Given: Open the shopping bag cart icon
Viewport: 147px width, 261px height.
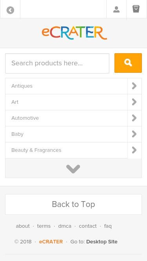Looking at the screenshot, I should [x=136, y=9].
